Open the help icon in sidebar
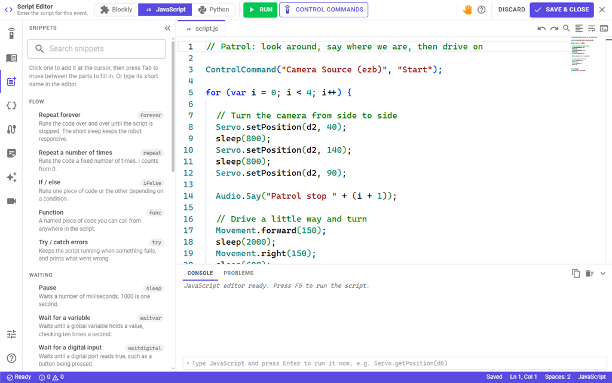 (11, 358)
